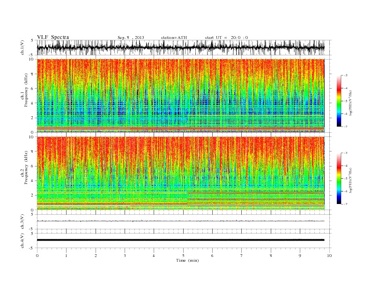Click the 'ch.3(V)' axis label
Screen dimensions: 371x287
click(x=22, y=222)
